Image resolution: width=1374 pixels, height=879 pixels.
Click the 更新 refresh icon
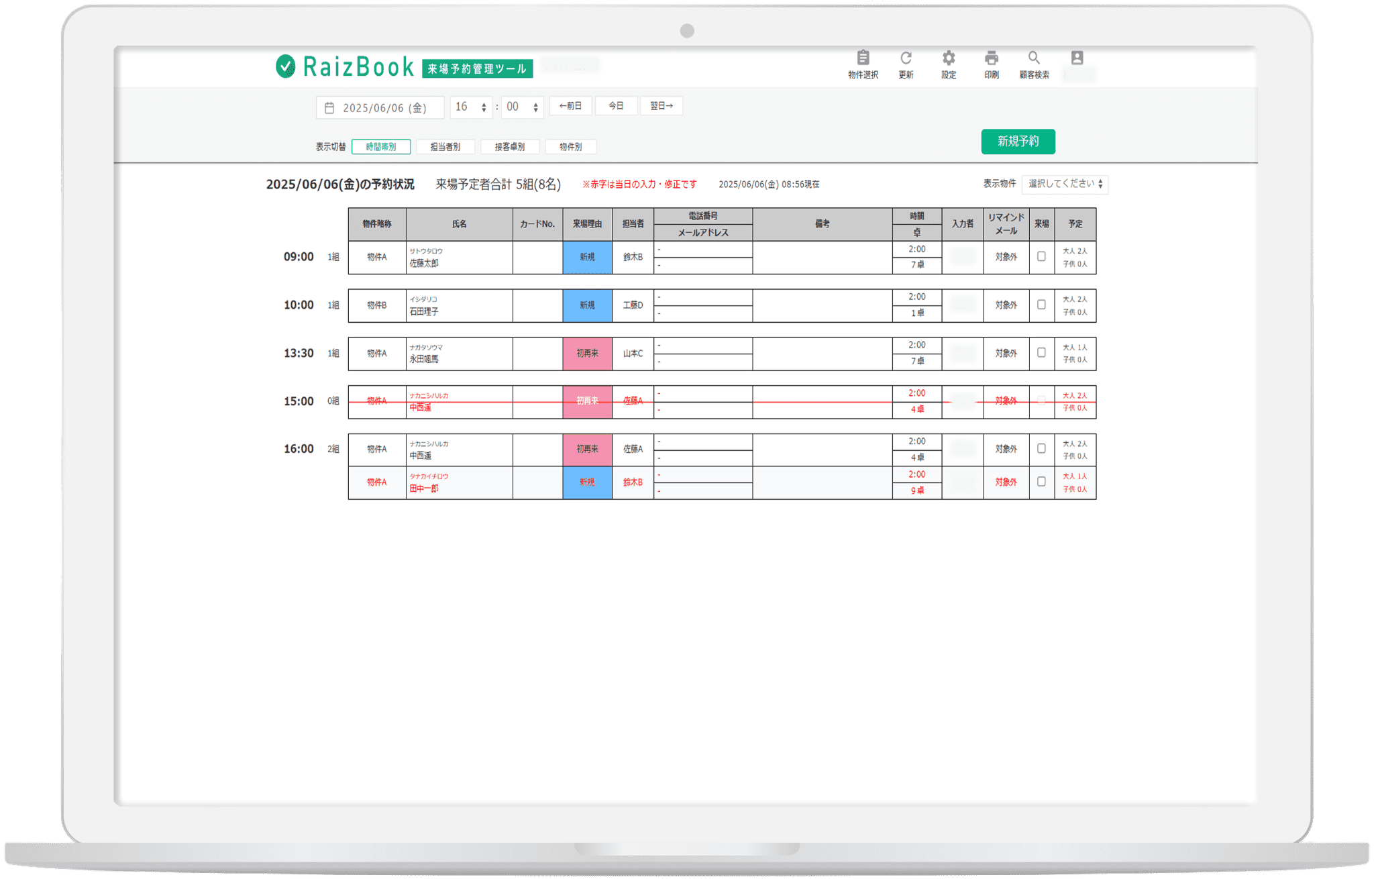906,58
